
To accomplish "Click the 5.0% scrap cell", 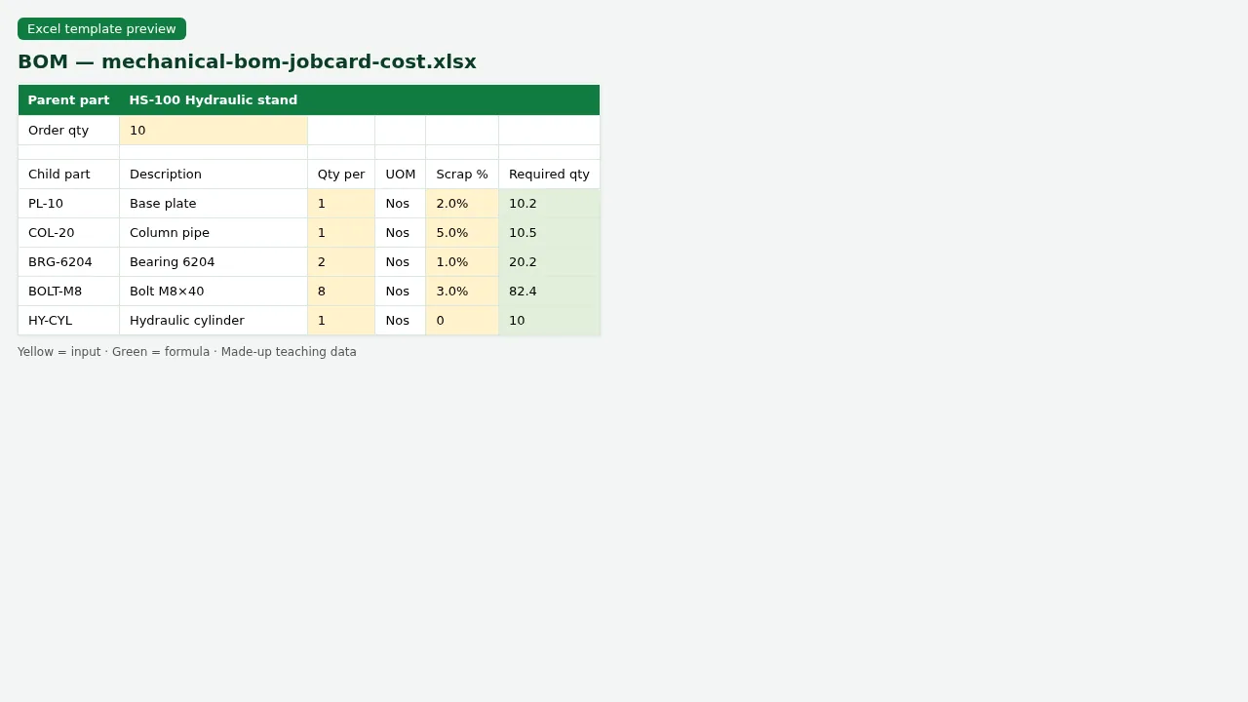I will click(462, 233).
